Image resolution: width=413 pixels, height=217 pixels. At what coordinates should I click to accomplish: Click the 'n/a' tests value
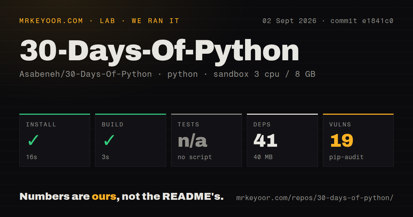(x=192, y=141)
